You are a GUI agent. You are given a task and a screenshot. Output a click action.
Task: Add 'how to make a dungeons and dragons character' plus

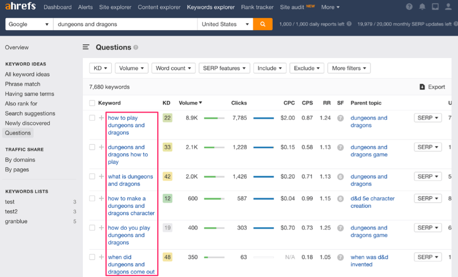point(101,199)
